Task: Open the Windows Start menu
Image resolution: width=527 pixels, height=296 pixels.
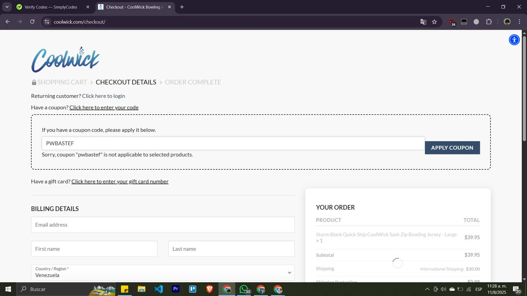Action: [8, 289]
